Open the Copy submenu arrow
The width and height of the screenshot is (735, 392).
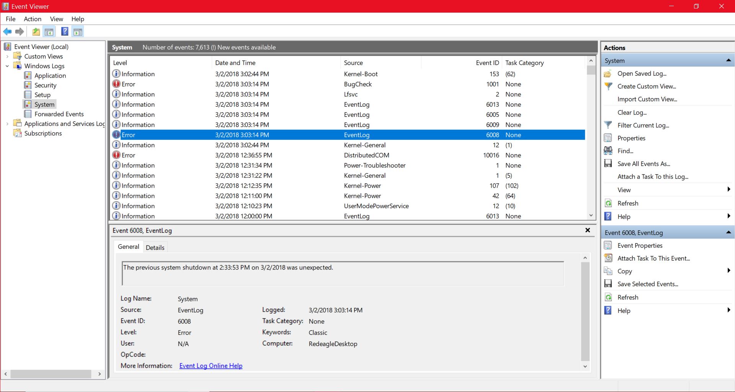coord(728,271)
